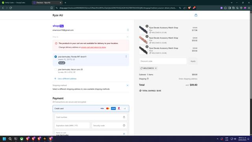Viewport: 252px width, 142px height.
Task: Toggle the browser sidebar panel icon
Action: point(229,8)
